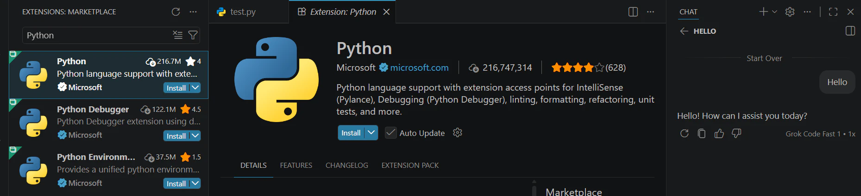Image resolution: width=861 pixels, height=196 pixels.
Task: Expand install options for Python Environments
Action: pyautogui.click(x=195, y=184)
